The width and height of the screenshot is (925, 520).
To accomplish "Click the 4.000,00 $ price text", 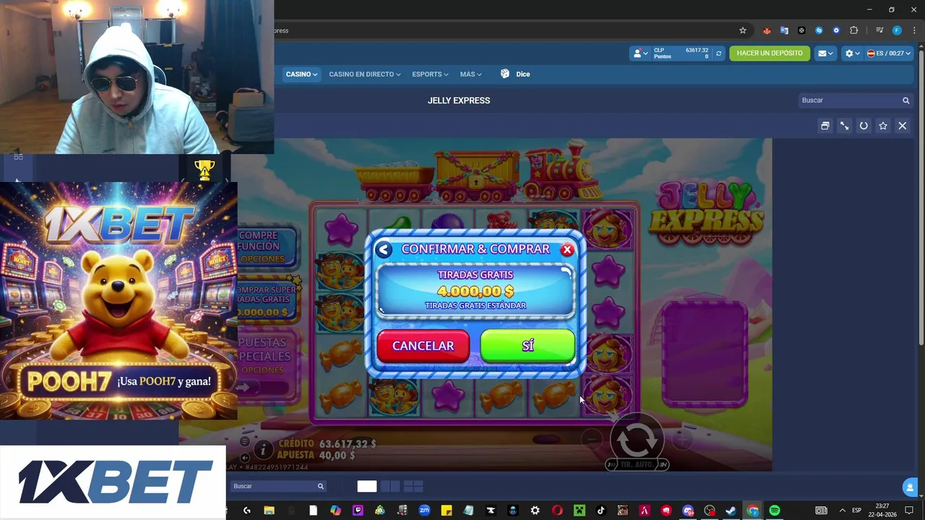I will (x=476, y=291).
